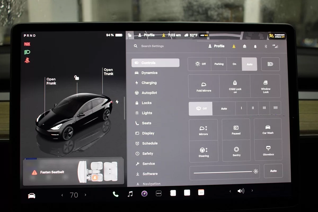Tap the Bluetooth icon in settings header

(x=266, y=46)
